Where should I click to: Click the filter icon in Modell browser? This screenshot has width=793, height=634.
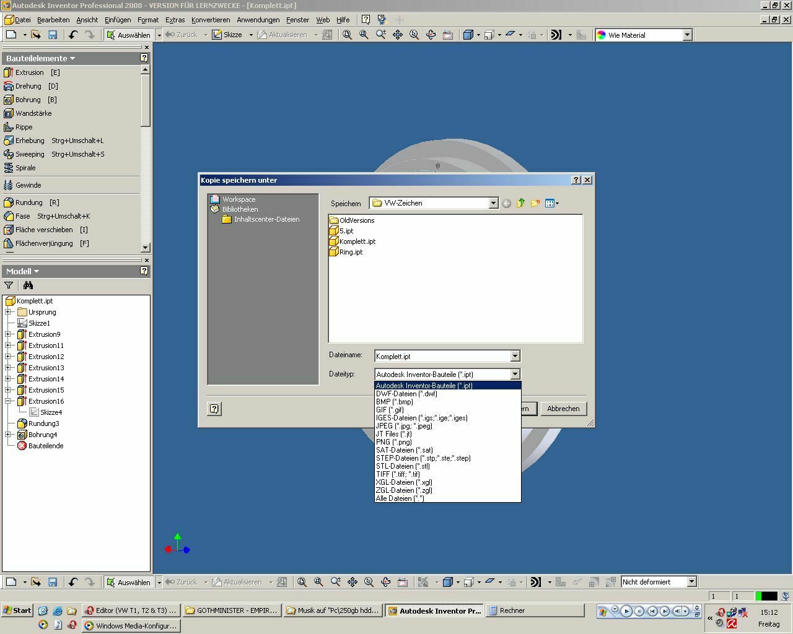pos(9,285)
